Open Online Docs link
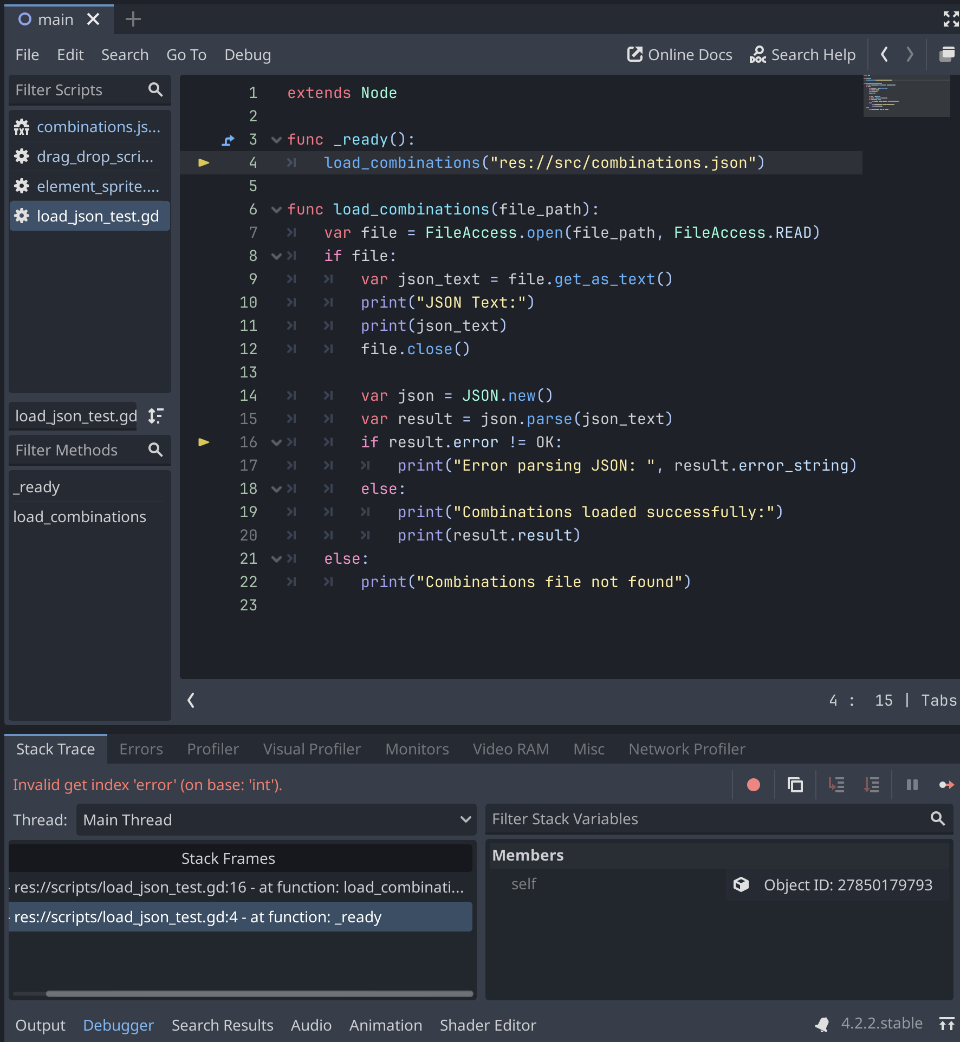Viewport: 960px width, 1042px height. pyautogui.click(x=679, y=55)
